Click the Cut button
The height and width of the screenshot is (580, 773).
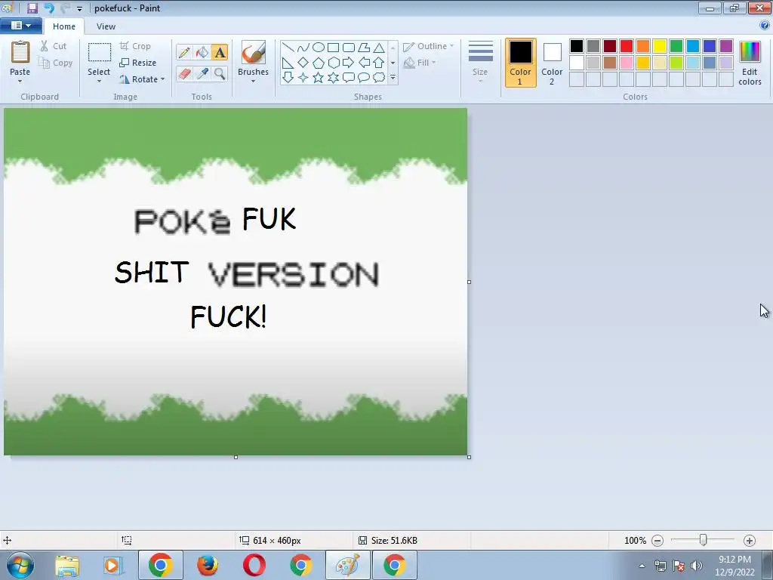[x=54, y=46]
